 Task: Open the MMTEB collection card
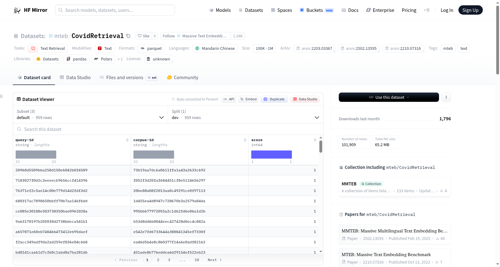tap(395, 187)
